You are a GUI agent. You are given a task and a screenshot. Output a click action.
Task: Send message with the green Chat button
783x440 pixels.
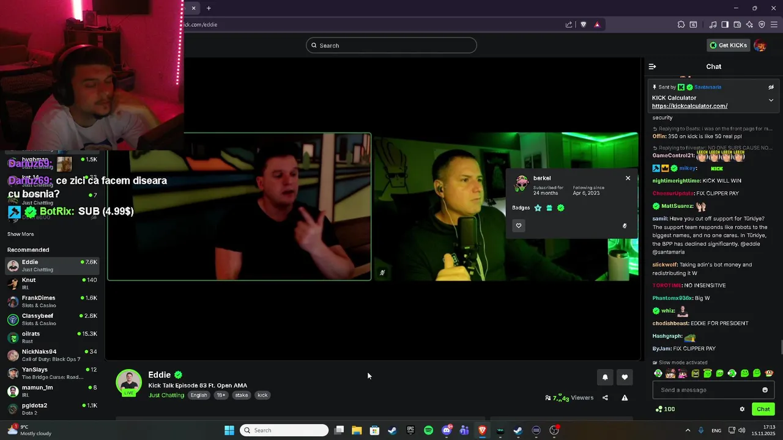tap(763, 409)
